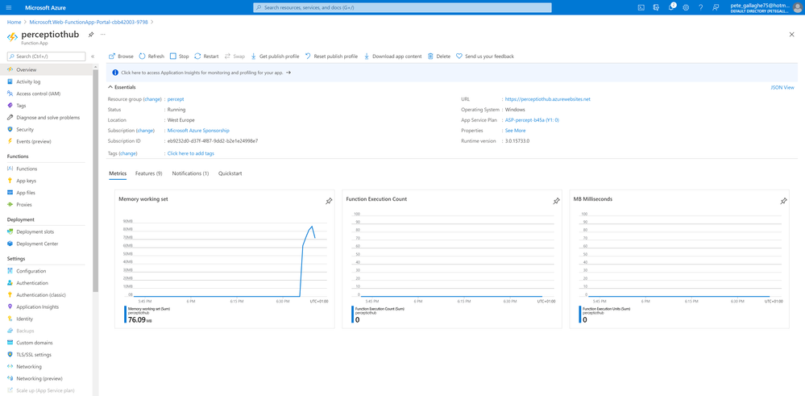Viewport: 805px width, 396px height.
Task: Click the global search resources field
Action: (x=403, y=8)
